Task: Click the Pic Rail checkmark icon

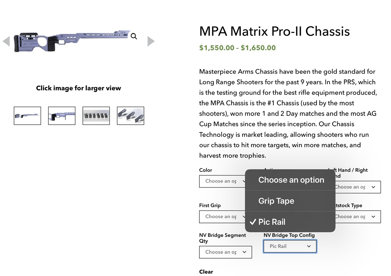Action: (252, 222)
